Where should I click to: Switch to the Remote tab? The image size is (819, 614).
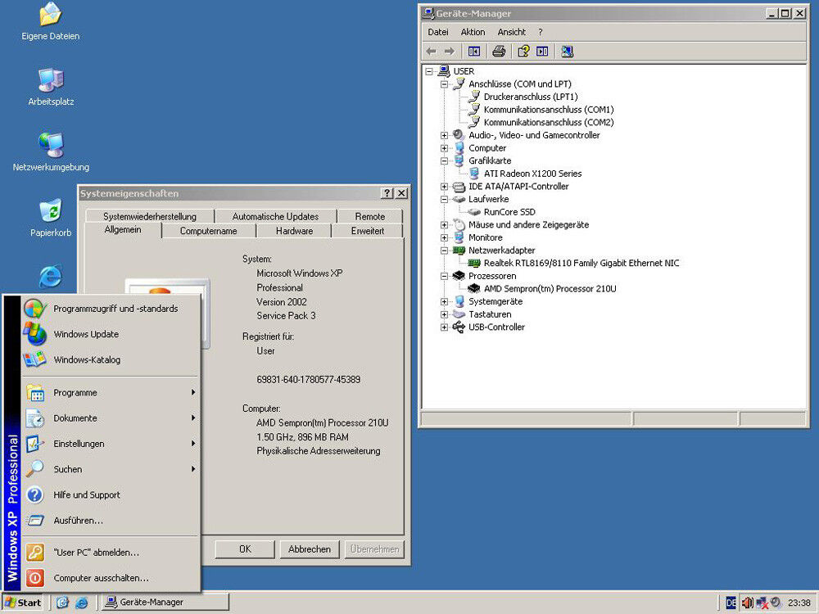pyautogui.click(x=370, y=216)
